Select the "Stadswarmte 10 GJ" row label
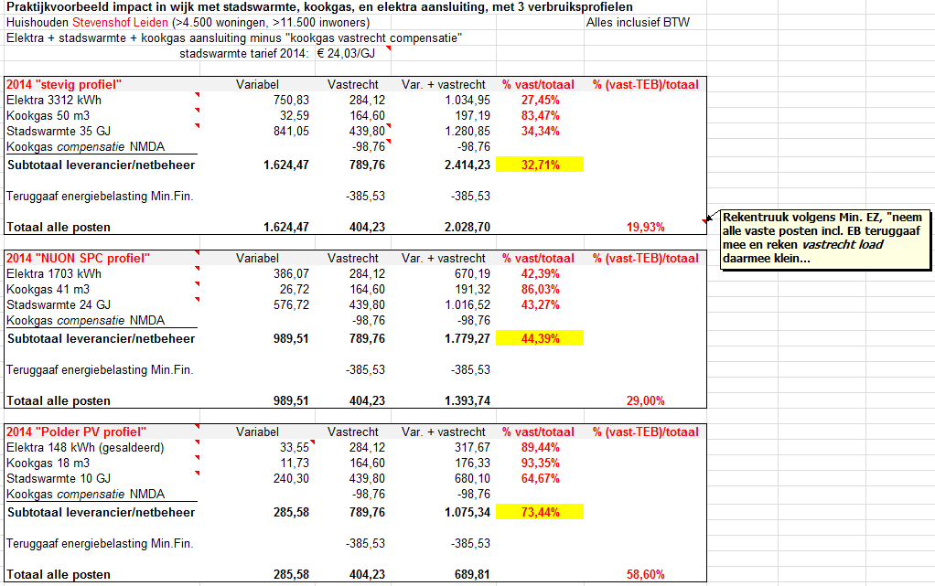The height and width of the screenshot is (586, 935). 59,478
